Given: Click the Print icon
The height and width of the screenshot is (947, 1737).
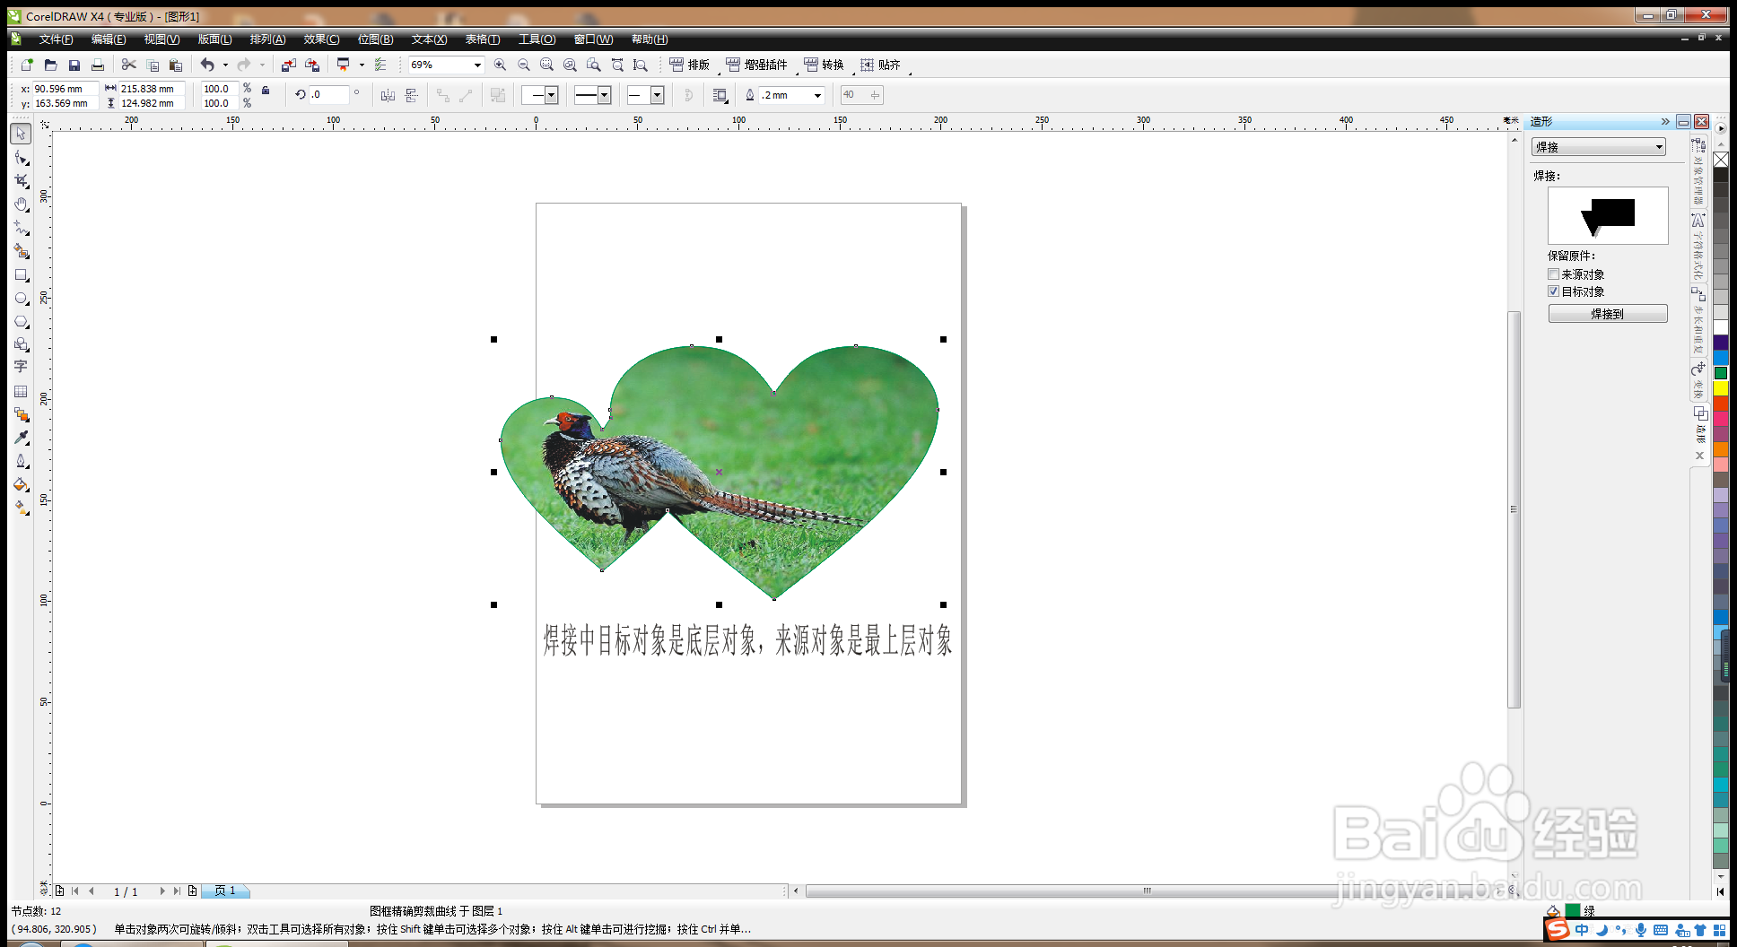Looking at the screenshot, I should (98, 65).
